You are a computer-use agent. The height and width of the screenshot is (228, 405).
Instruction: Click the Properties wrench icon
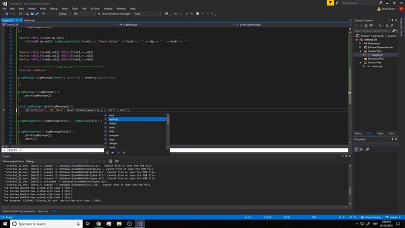click(367, 149)
